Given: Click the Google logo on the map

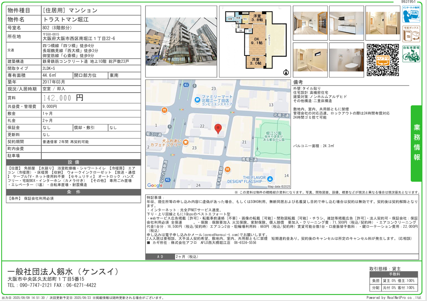Looking at the screenshot, I should coord(155,185).
